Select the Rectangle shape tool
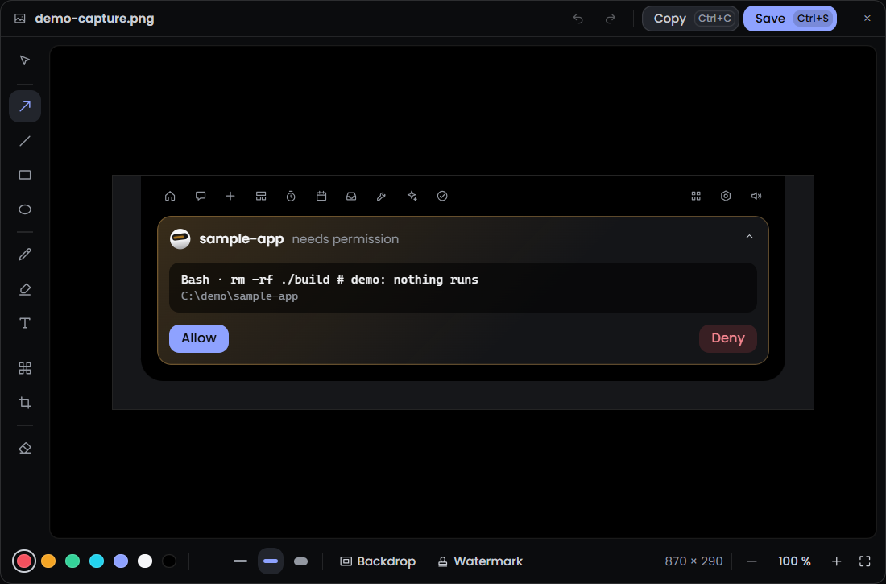The image size is (886, 584). 25,176
